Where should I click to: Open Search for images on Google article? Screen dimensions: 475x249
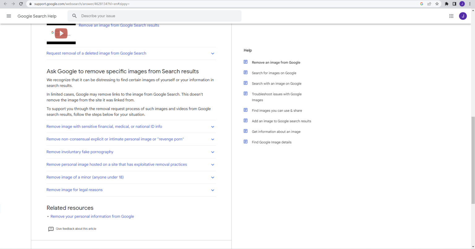[x=274, y=73]
